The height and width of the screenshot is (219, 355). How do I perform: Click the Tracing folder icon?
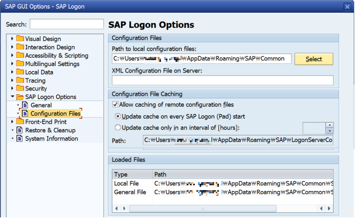20,80
